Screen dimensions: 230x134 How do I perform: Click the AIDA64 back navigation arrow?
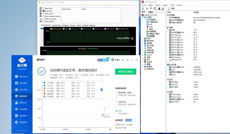(143, 9)
